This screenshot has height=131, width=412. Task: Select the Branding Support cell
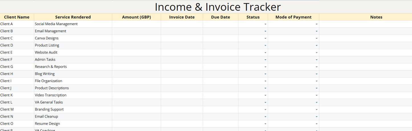pos(73,110)
